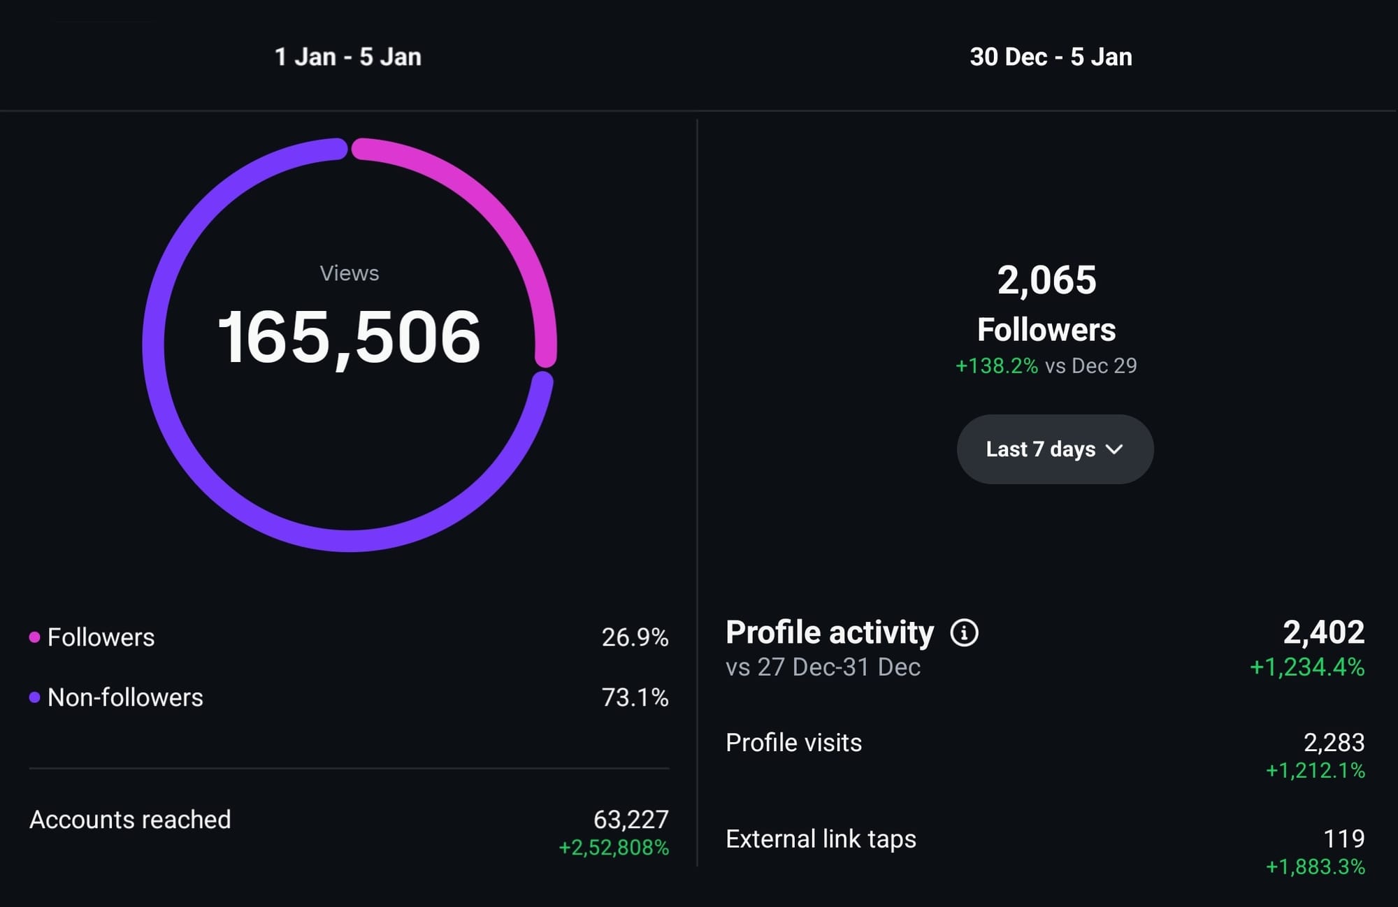Viewport: 1398px width, 907px height.
Task: Select the 1 Jan - 5 Jan date header
Action: (348, 57)
